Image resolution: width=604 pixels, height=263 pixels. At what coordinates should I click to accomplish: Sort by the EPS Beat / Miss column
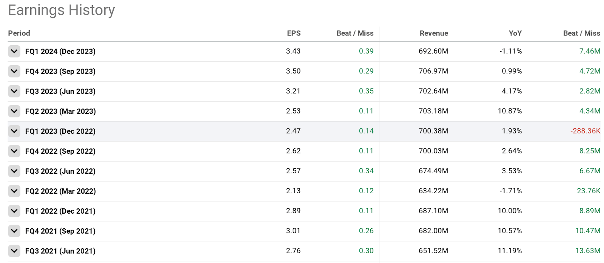(354, 33)
